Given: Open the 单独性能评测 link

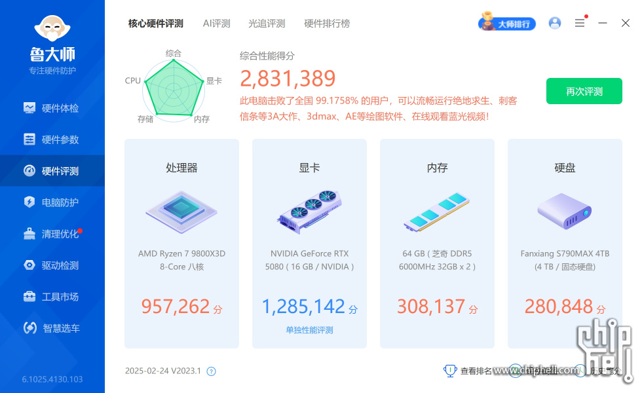Looking at the screenshot, I should pyautogui.click(x=309, y=330).
